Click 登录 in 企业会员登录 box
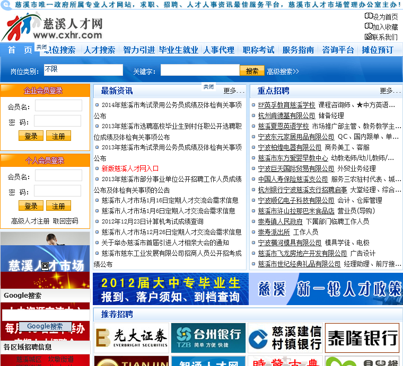 [x=31, y=136]
